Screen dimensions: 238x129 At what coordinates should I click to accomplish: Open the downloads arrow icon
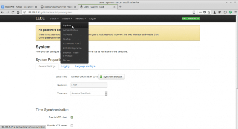215,12
